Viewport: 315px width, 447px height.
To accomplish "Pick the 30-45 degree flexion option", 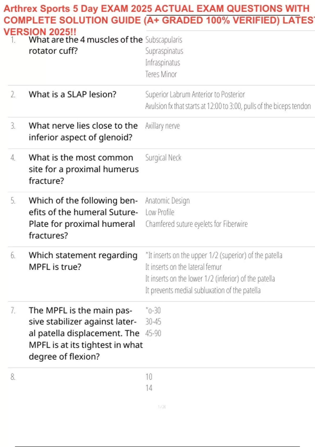I will click(153, 322).
